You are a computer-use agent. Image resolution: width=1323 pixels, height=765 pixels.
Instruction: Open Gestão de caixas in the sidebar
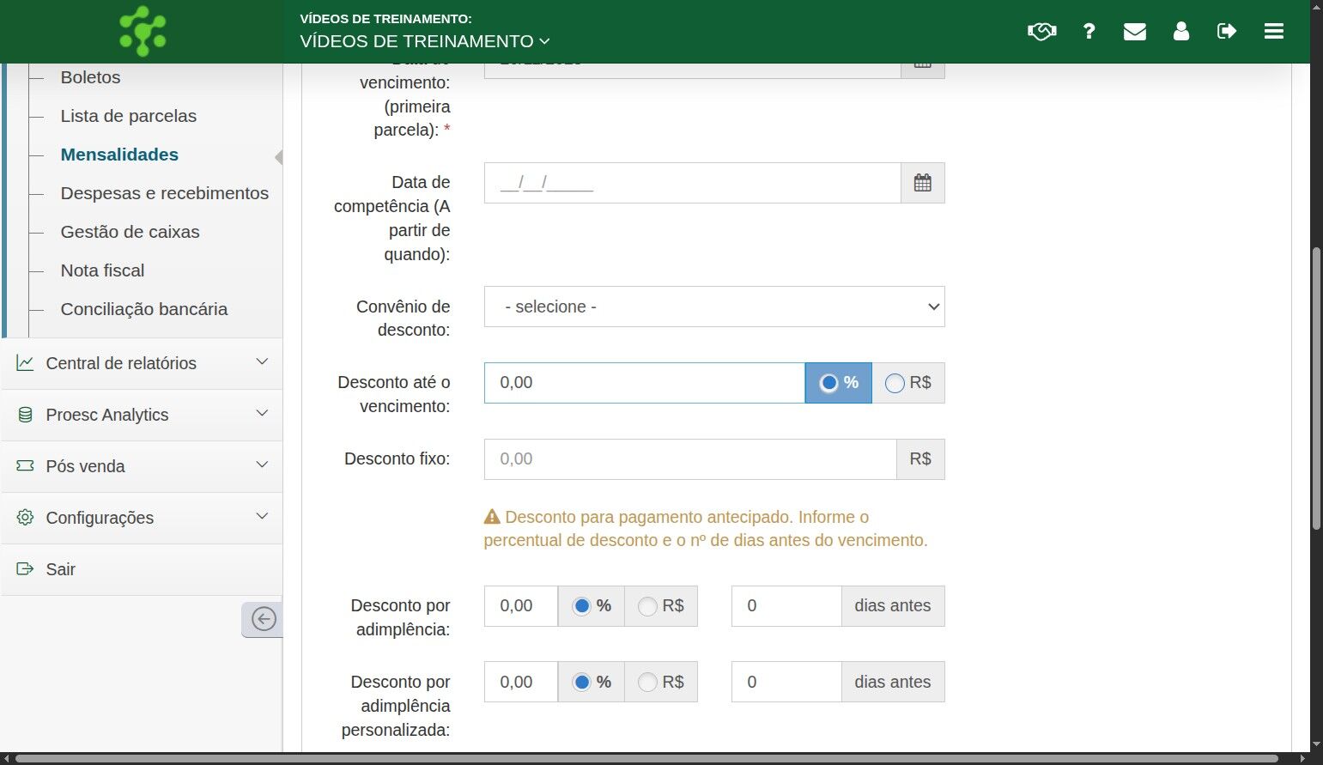[130, 232]
